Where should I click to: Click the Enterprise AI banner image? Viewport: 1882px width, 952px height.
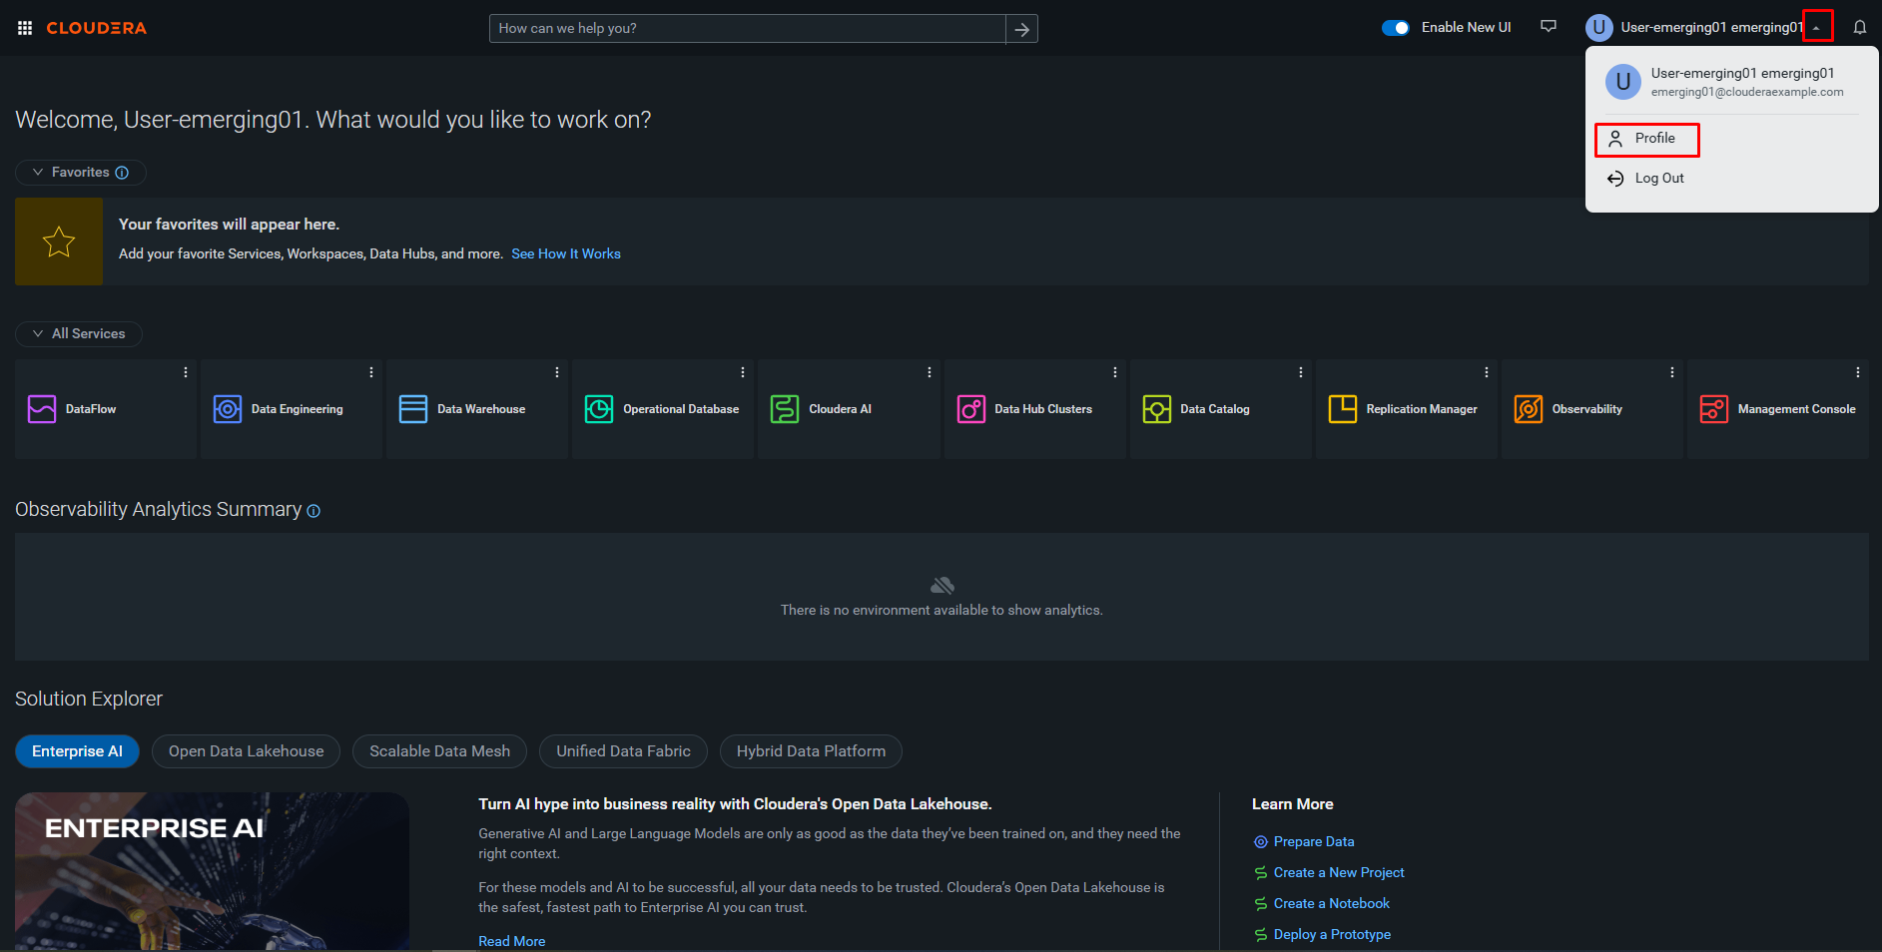[x=212, y=871]
